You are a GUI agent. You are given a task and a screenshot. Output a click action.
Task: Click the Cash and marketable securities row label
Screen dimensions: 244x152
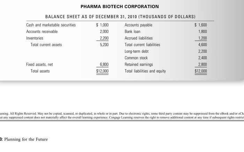point(51,25)
